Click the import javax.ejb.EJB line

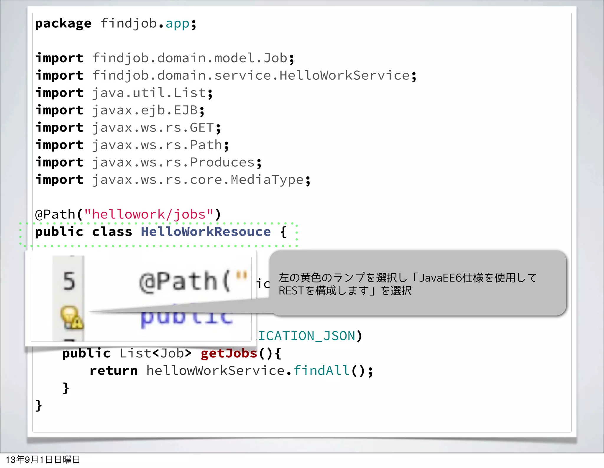coord(120,111)
